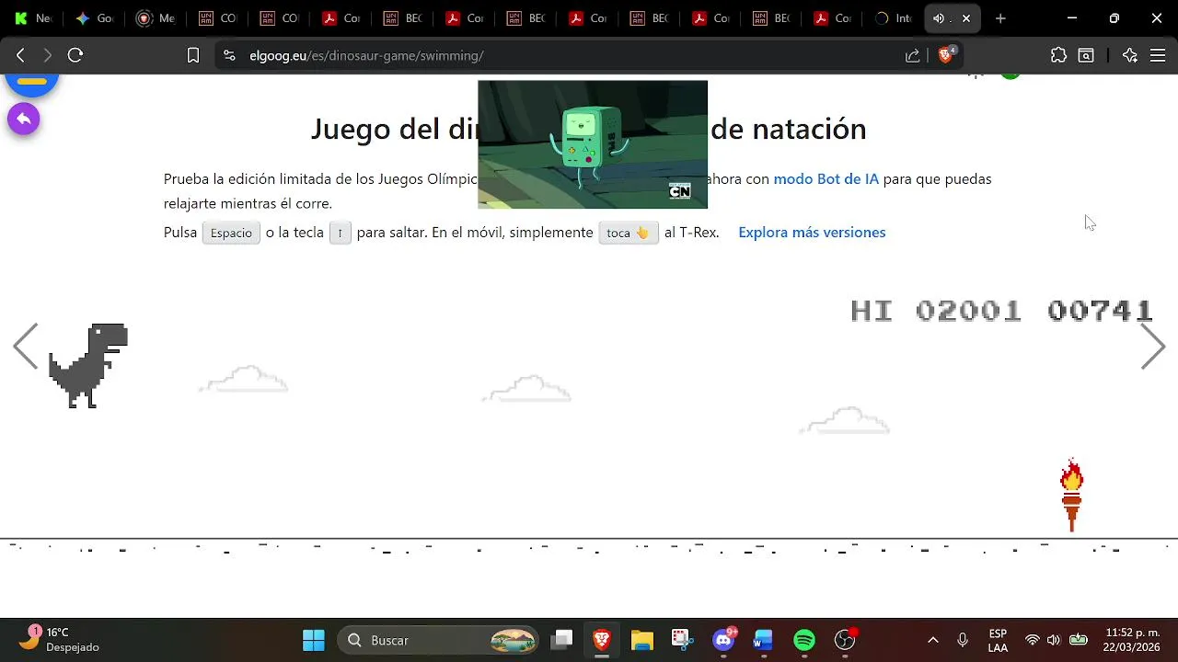Switch to the 'Go' Gemini tab
The width and height of the screenshot is (1178, 662).
pos(94,18)
